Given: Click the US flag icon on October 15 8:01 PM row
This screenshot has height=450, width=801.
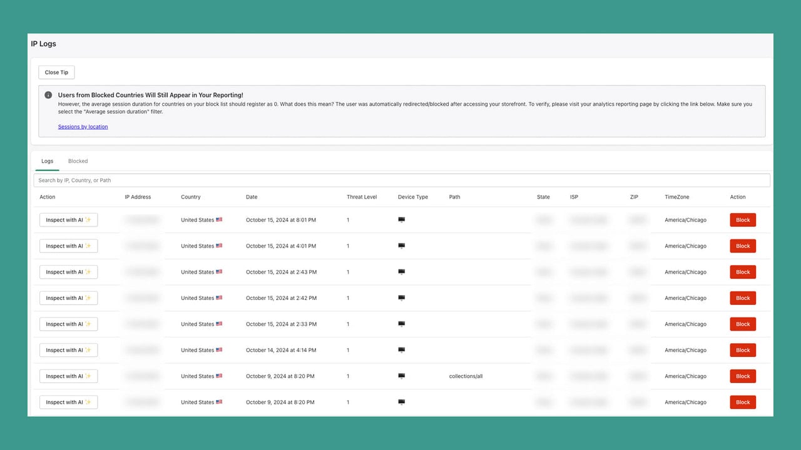Looking at the screenshot, I should 219,220.
